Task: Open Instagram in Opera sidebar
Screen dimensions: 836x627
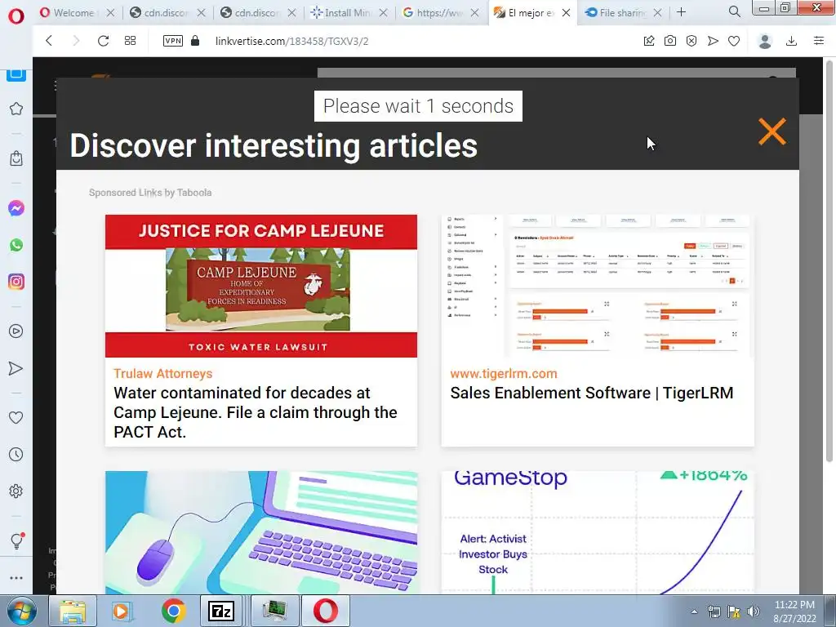Action: point(16,282)
